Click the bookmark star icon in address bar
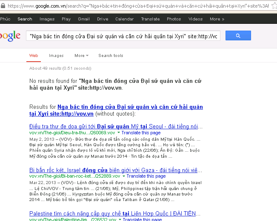This screenshot has height=221, width=277. tap(274, 6)
